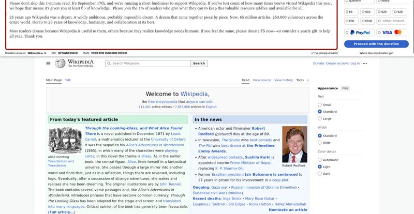Click the magnifier icon in search box
Image resolution: width=414 pixels, height=214 pixels.
pos(109,64)
